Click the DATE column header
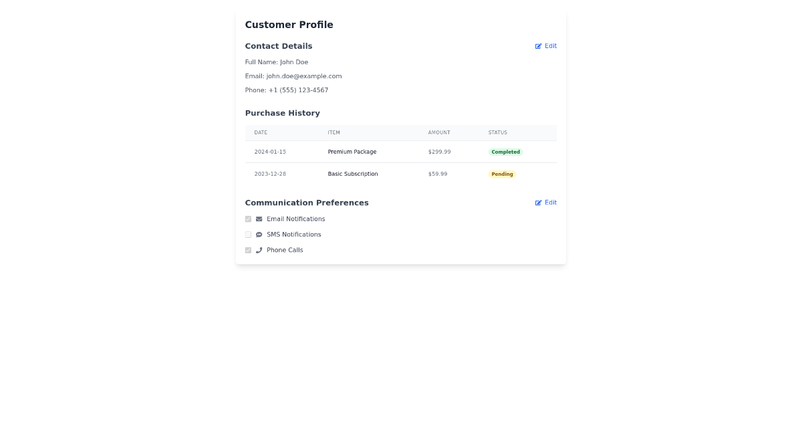 pos(261,132)
